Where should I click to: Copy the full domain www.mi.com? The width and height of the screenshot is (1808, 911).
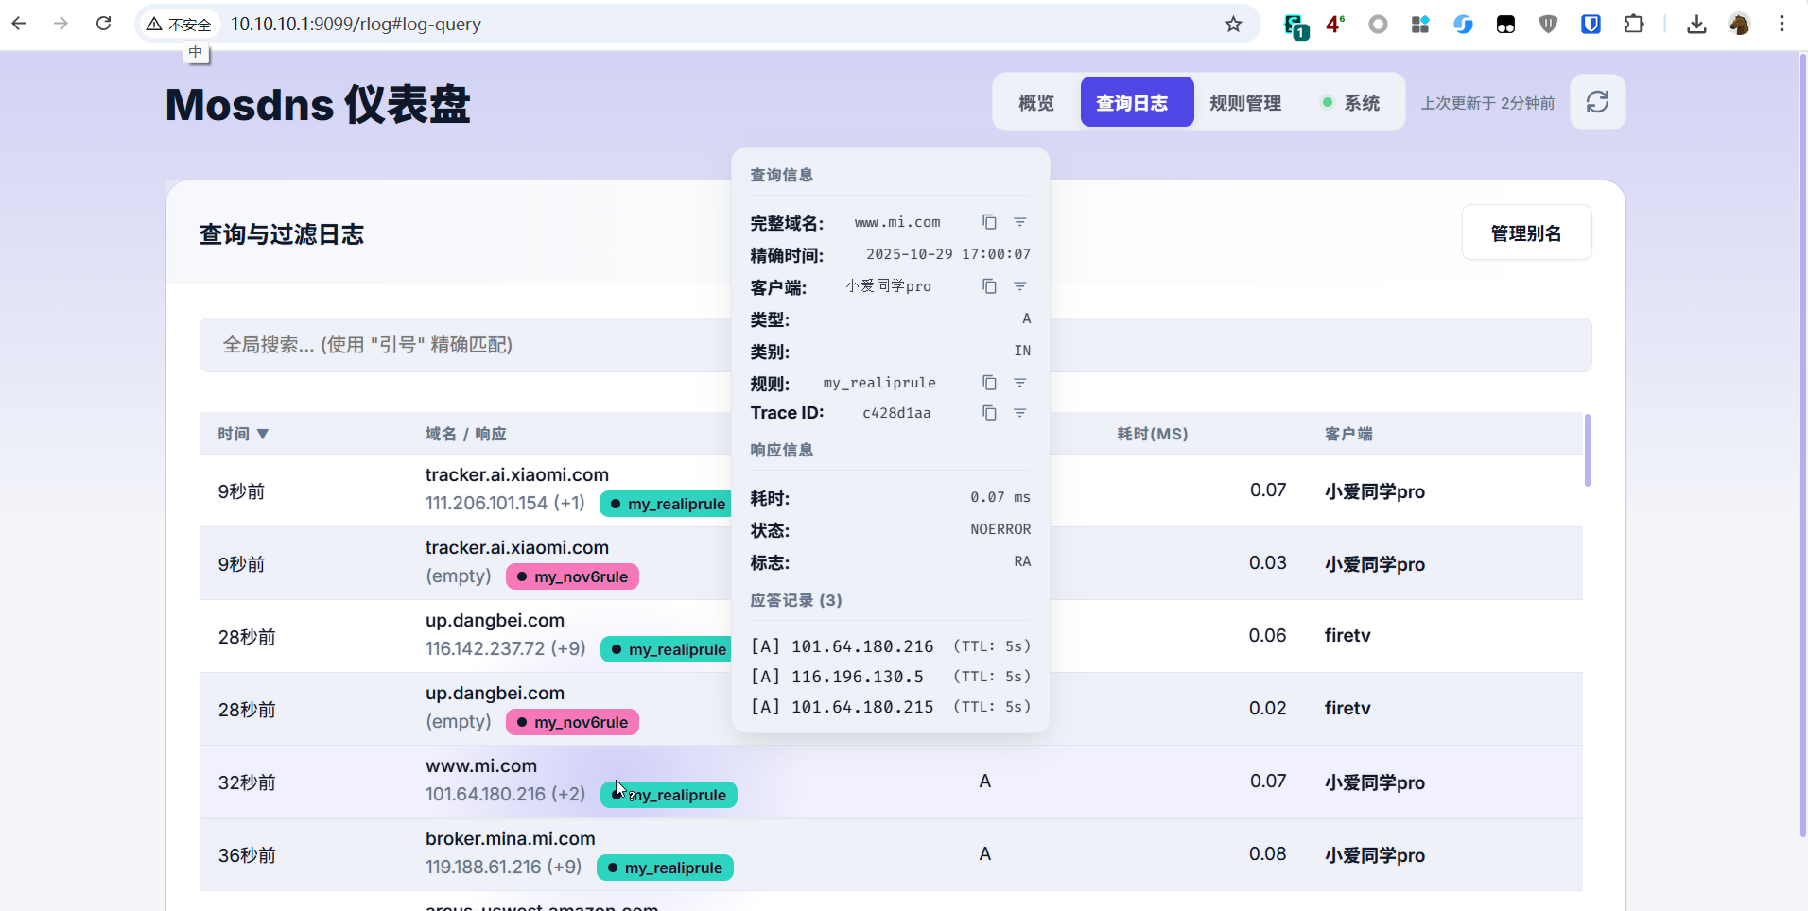(989, 222)
